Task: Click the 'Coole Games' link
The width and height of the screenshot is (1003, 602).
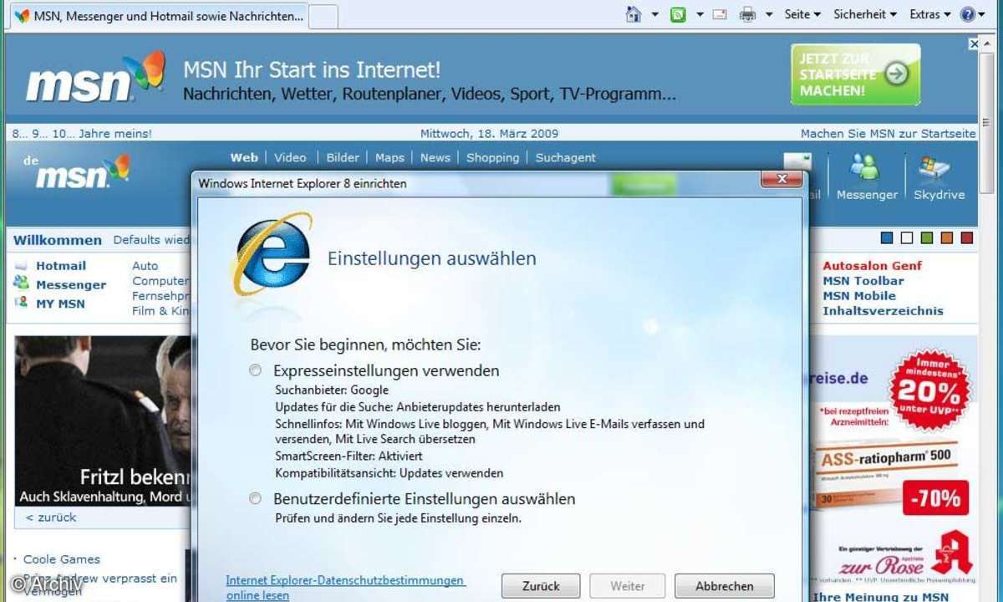Action: (x=62, y=559)
